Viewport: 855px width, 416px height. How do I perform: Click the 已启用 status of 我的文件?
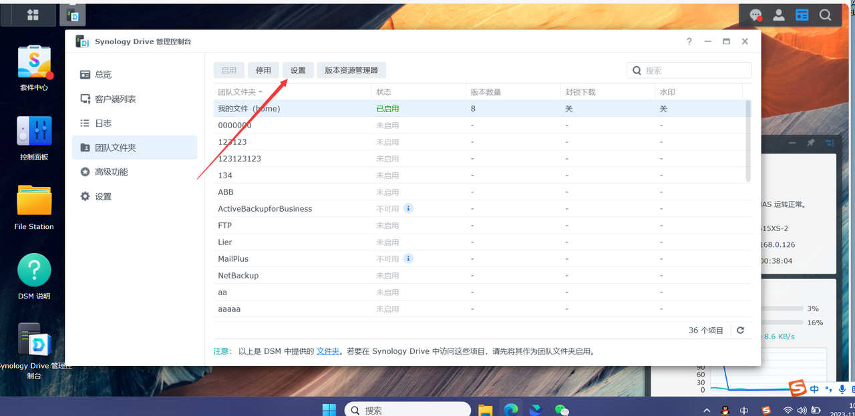387,108
